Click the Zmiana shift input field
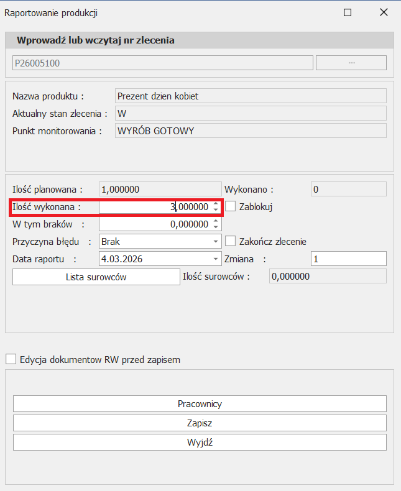The height and width of the screenshot is (491, 401). click(348, 259)
